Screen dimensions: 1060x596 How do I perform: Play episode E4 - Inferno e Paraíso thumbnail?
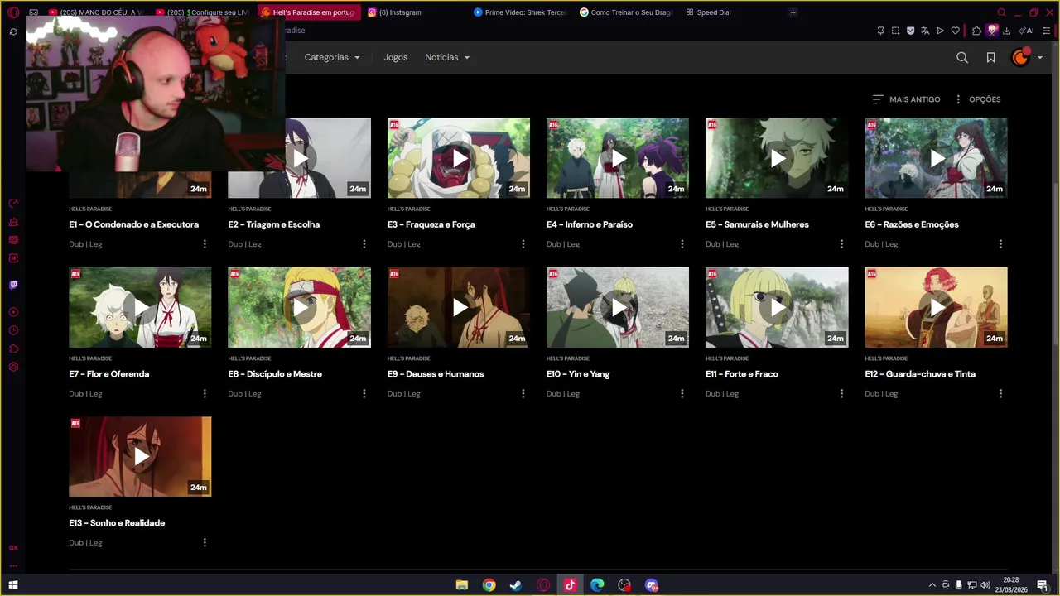[x=618, y=158]
